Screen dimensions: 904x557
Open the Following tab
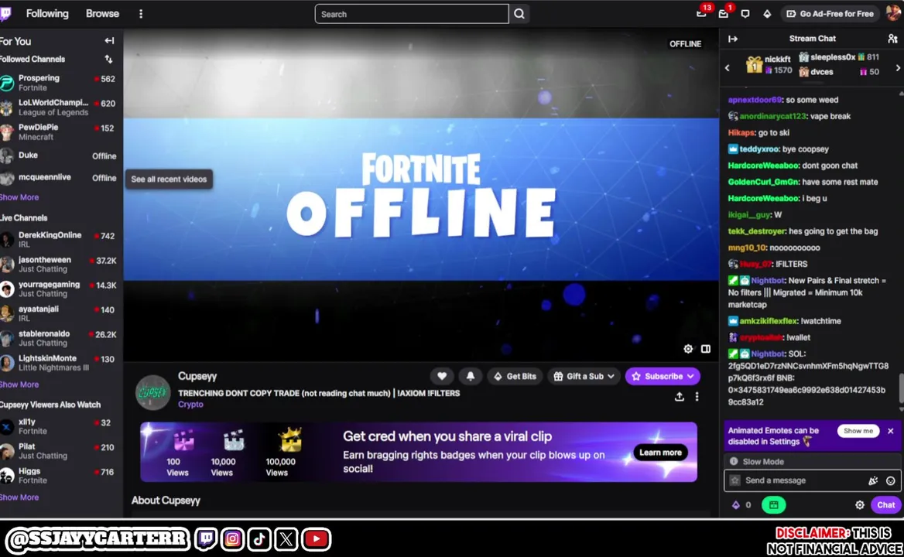point(47,13)
